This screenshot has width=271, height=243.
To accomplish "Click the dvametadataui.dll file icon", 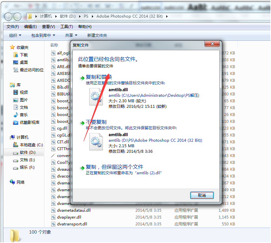I will click(53, 210).
